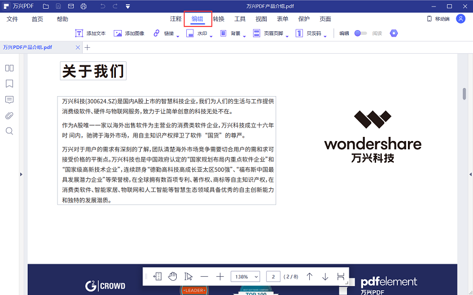
Task: Click the fit page layout icon in floating bar
Action: [x=157, y=276]
